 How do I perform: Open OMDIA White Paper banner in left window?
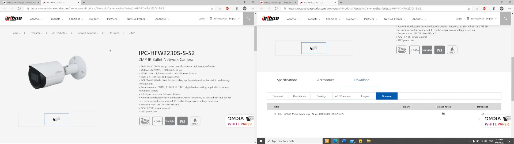[240, 121]
